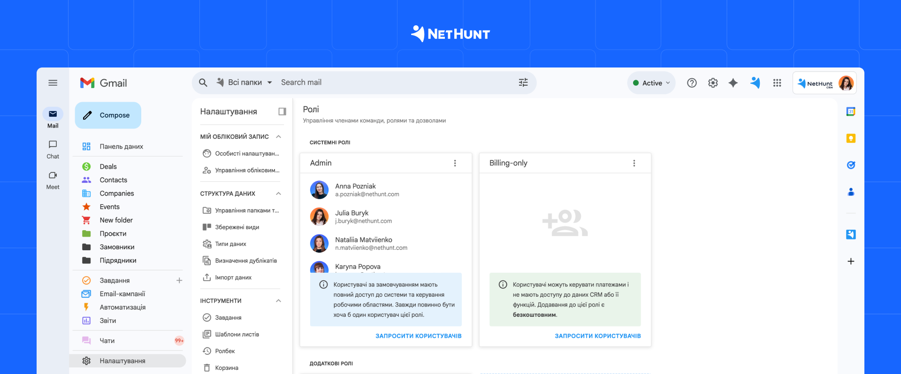Switch to Meet in left rail
Screen dimensions: 901x374
point(53,180)
